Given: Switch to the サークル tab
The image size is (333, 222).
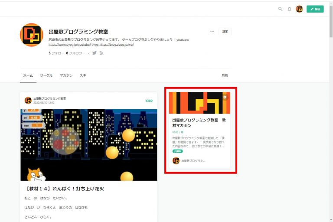Looking at the screenshot, I should click(x=46, y=75).
